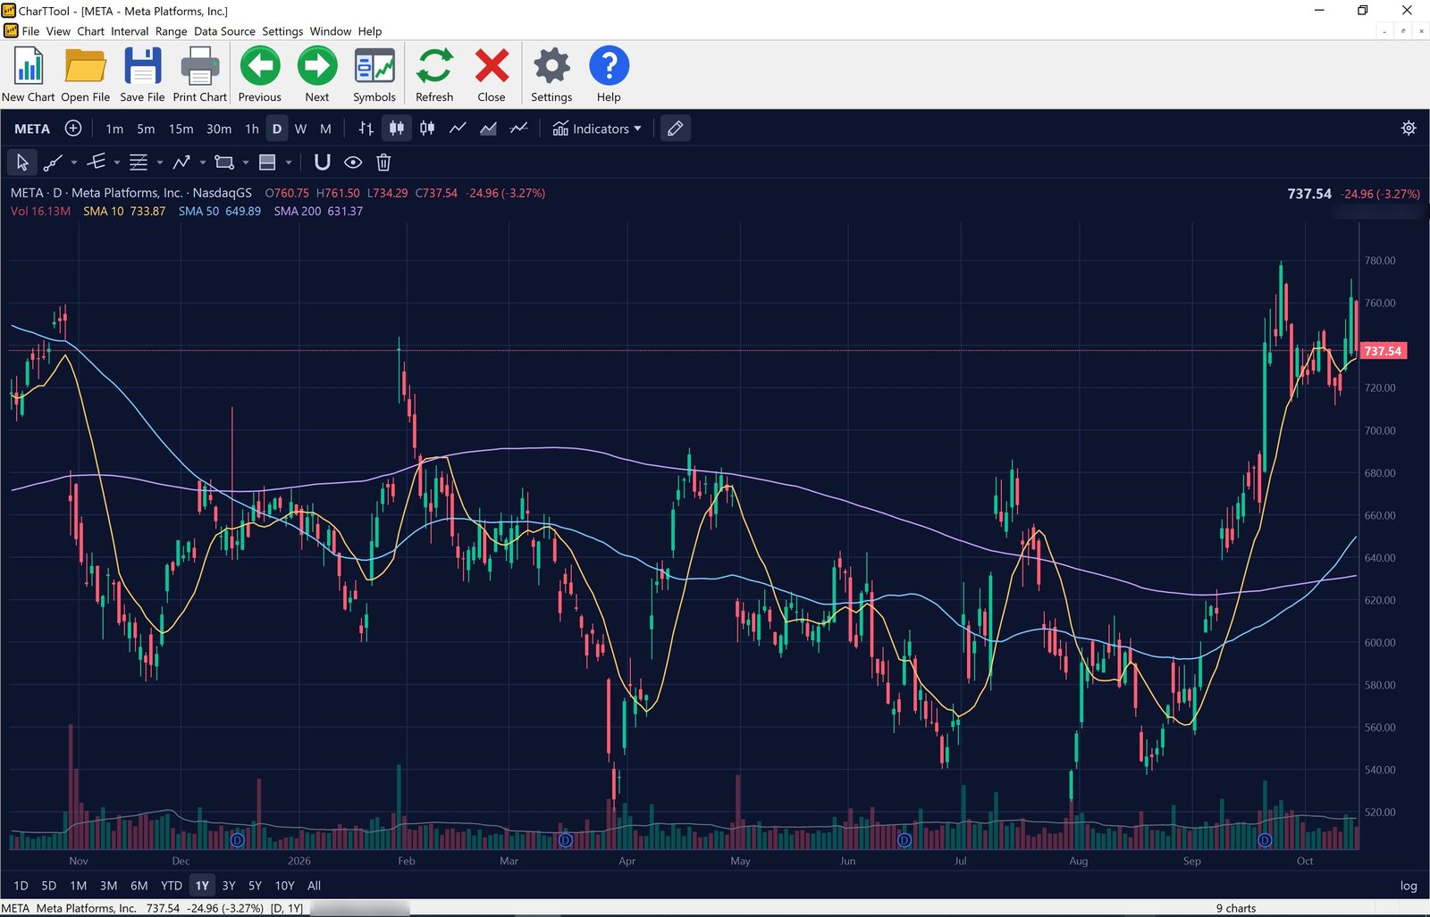Open the Data Source menu

point(224,31)
